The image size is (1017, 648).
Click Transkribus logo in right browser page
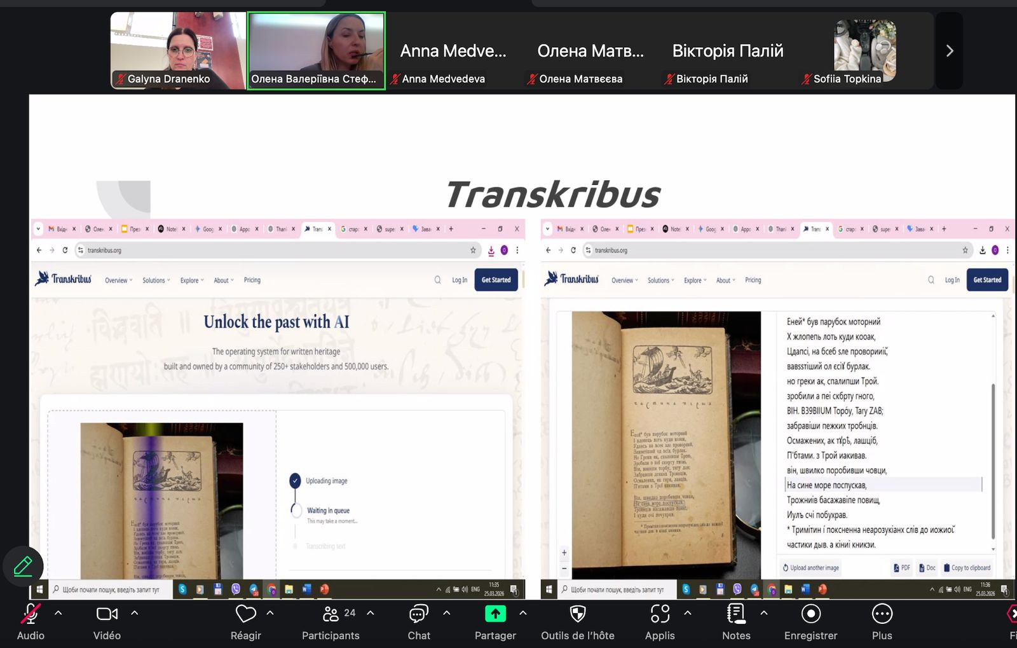[571, 279]
